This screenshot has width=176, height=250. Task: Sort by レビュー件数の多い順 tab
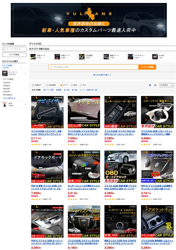tap(88, 90)
